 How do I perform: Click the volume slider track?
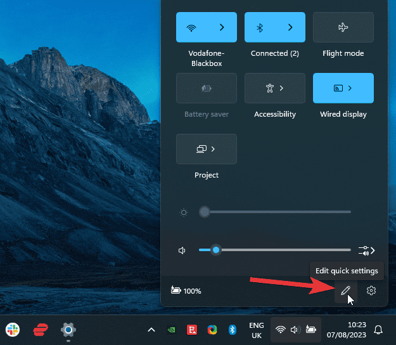[x=275, y=250]
